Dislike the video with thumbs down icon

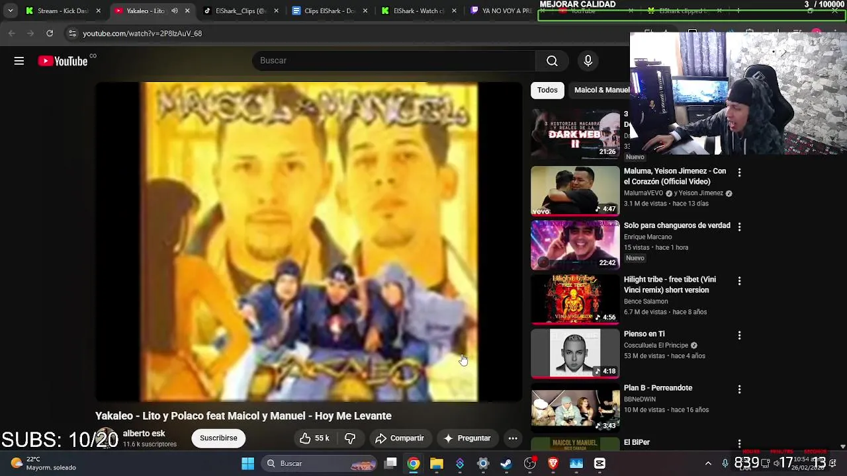pyautogui.click(x=350, y=438)
